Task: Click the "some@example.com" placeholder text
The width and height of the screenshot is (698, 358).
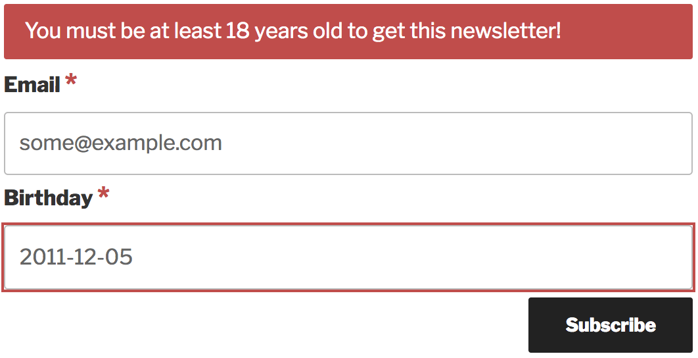Action: 120,143
